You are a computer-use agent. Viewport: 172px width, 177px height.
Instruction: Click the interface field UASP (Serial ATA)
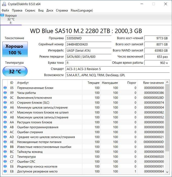point(89,51)
